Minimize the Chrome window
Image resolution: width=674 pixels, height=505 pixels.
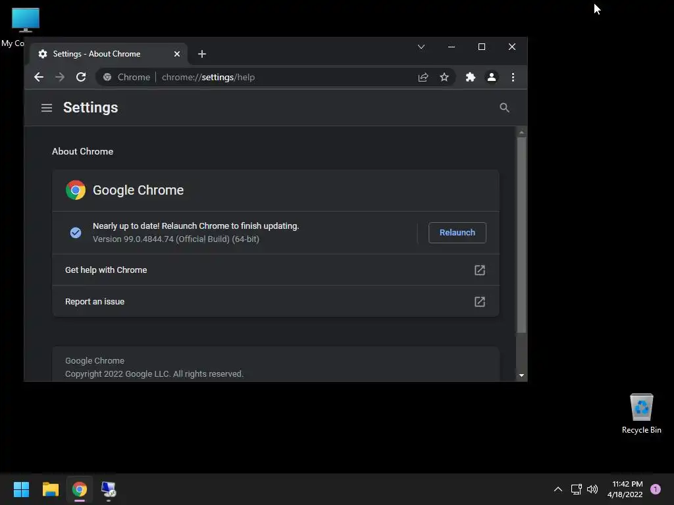coord(452,47)
